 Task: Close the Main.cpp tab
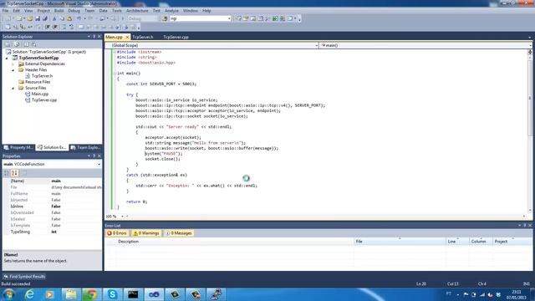(x=127, y=37)
